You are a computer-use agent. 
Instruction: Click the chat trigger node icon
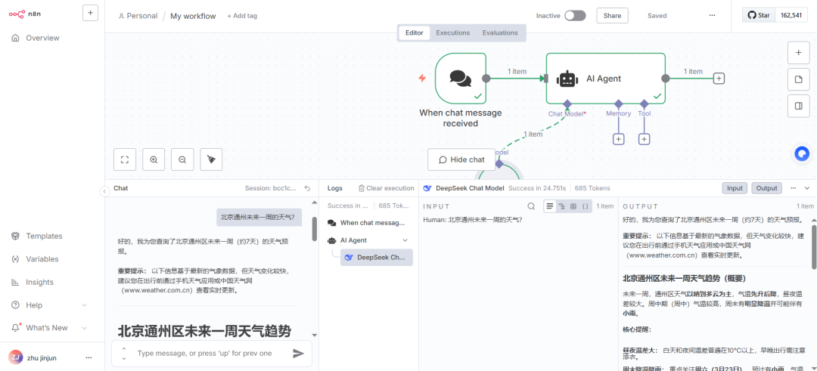(461, 78)
